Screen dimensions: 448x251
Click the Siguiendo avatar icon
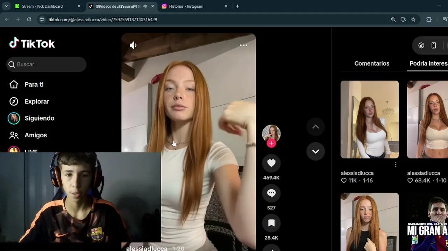[x=14, y=118]
